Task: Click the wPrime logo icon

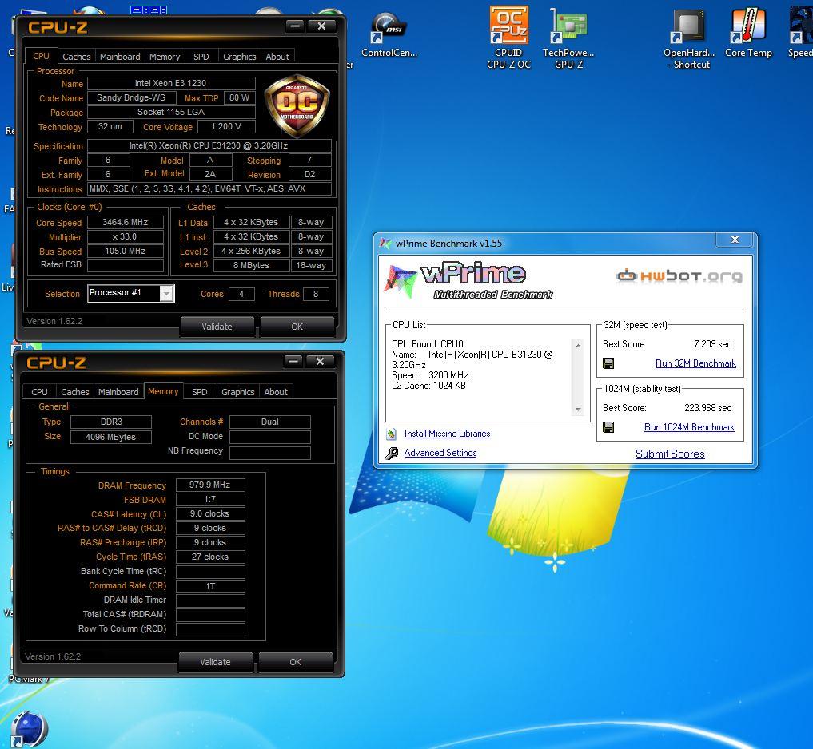Action: [400, 280]
